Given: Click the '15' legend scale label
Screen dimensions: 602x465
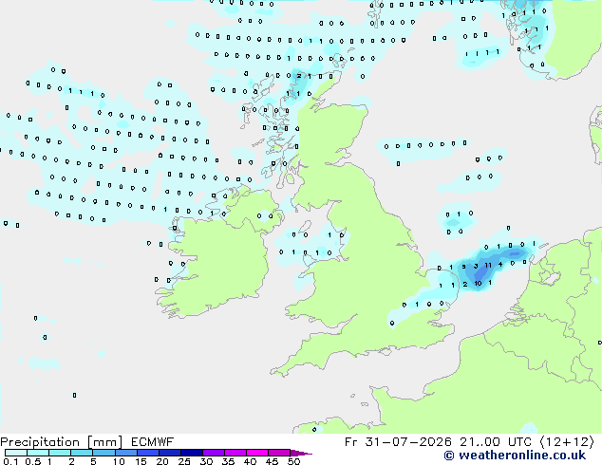Looking at the screenshot, I should [x=141, y=461].
